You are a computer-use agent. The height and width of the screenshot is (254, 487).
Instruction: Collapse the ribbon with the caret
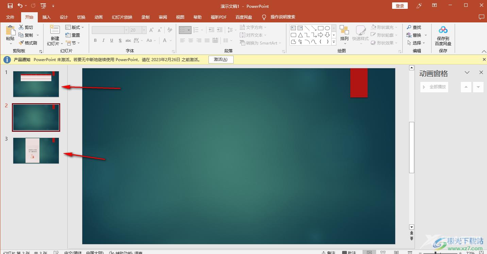(484, 51)
